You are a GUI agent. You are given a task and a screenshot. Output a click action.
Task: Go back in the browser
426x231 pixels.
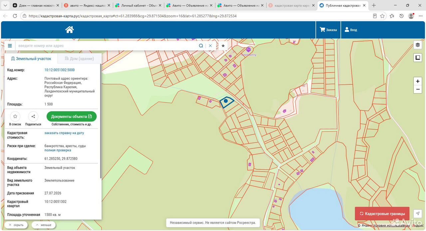(x=5, y=16)
